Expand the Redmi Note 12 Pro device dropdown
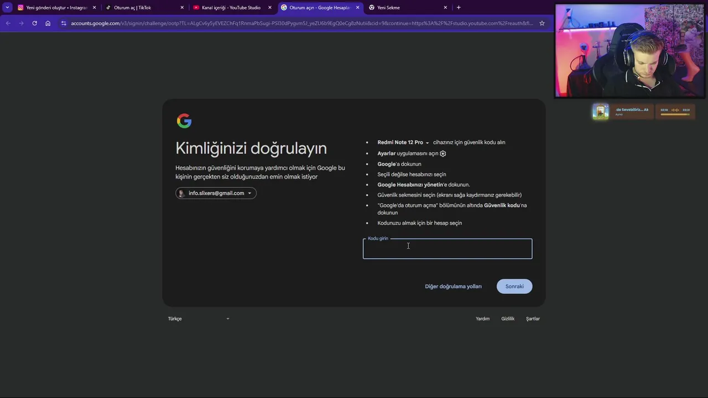 tap(403, 143)
